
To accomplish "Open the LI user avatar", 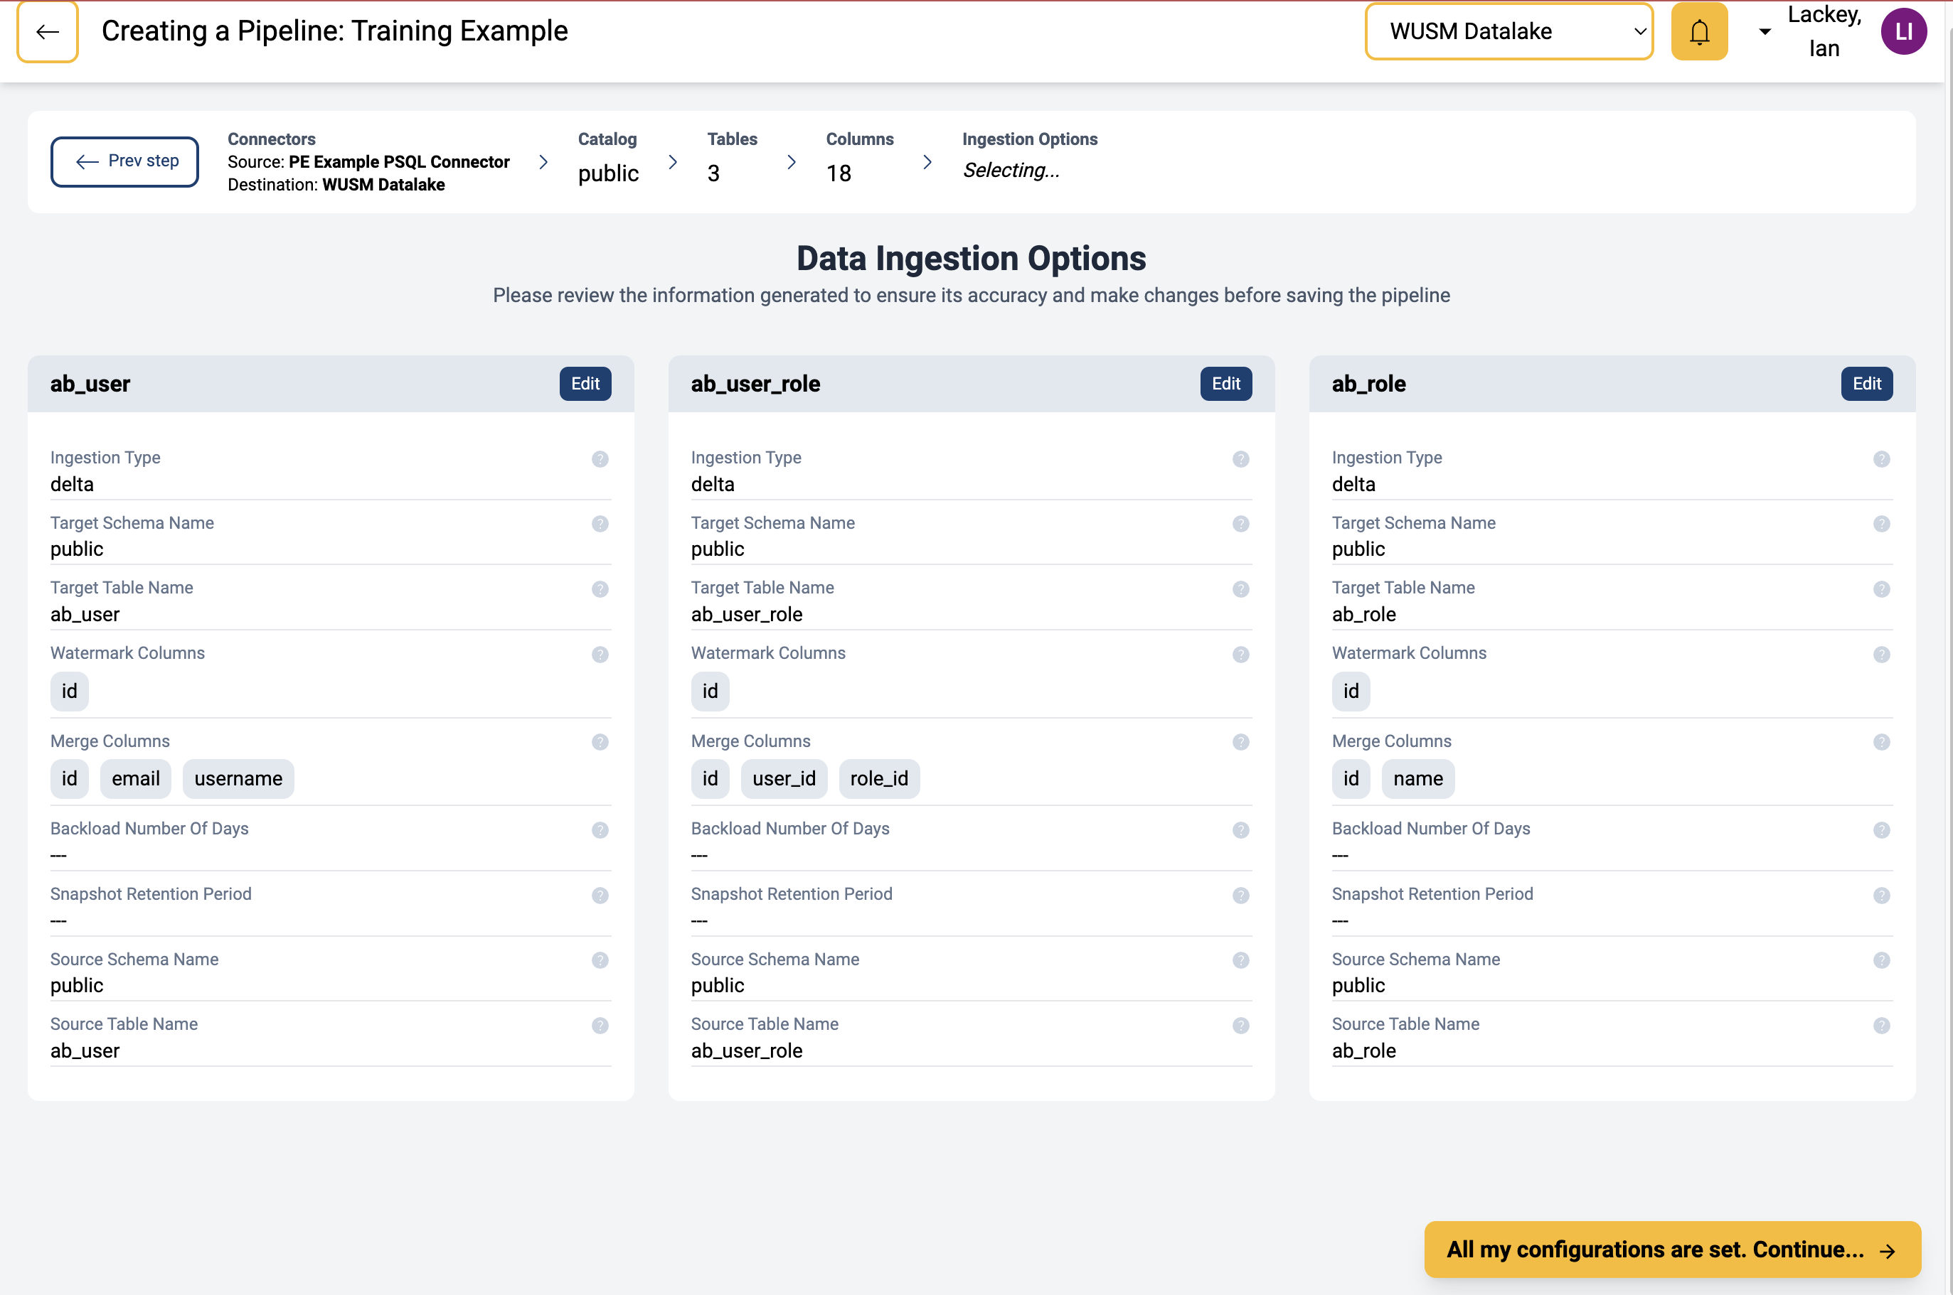I will click(x=1903, y=31).
